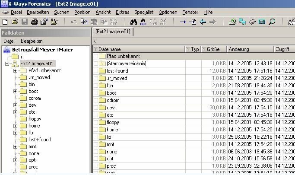
Task: Expand the boot folder in the tree
Action: 15,91
